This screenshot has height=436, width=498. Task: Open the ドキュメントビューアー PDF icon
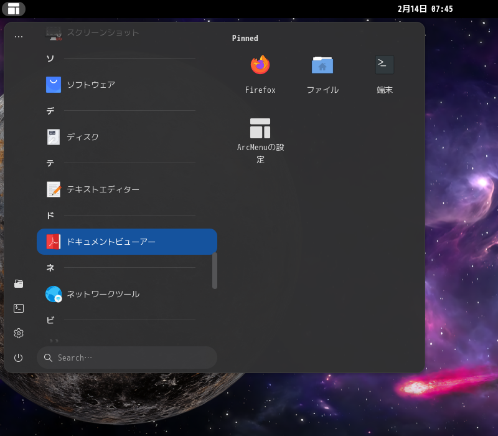[54, 242]
